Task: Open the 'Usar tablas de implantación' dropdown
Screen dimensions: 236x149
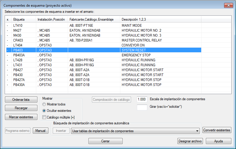Action: 135,131
